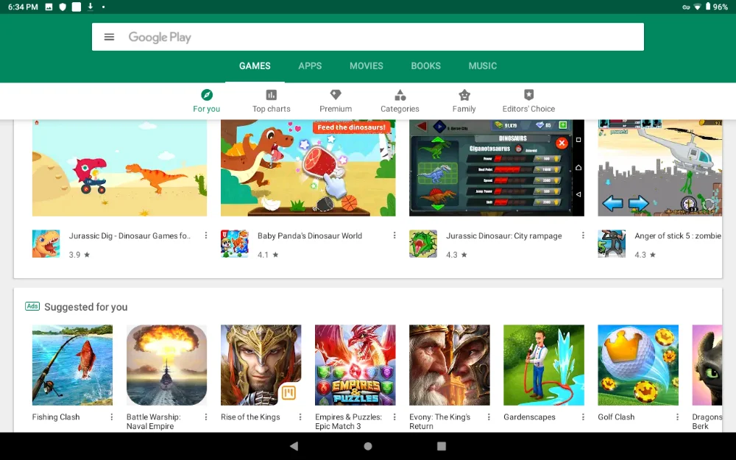The width and height of the screenshot is (736, 460).
Task: Tap Baby Panda's Dinosaur World app icon
Action: coord(235,244)
